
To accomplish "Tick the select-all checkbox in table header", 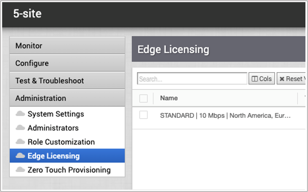I will pos(144,99).
